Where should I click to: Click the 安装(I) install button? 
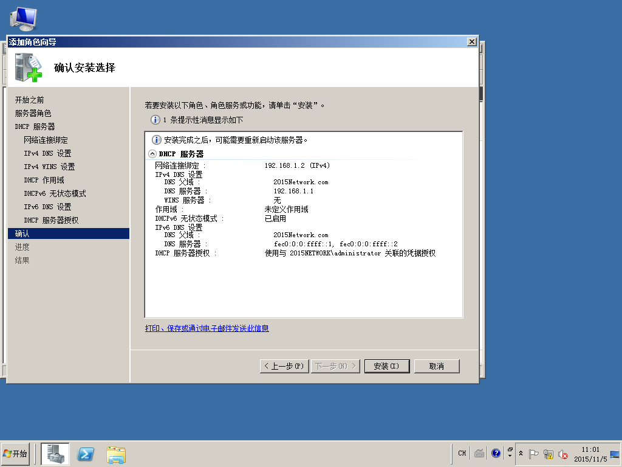(x=386, y=366)
